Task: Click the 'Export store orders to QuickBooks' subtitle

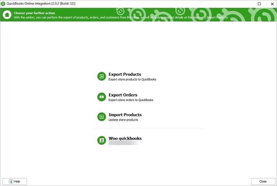Action: 131,100
